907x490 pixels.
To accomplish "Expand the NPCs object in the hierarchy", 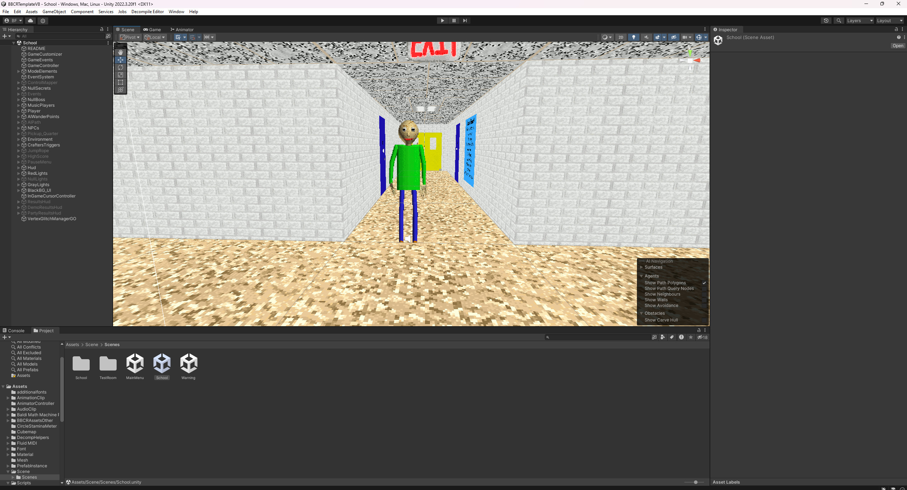I will coord(18,128).
